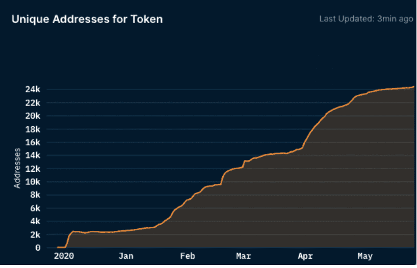Click the 'Last Updated: 3min ago' text
This screenshot has width=417, height=268.
(x=366, y=19)
